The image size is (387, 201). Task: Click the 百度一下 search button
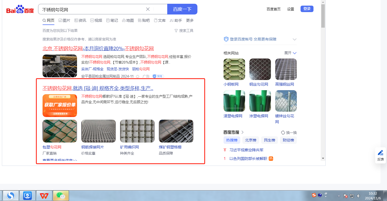(x=182, y=9)
